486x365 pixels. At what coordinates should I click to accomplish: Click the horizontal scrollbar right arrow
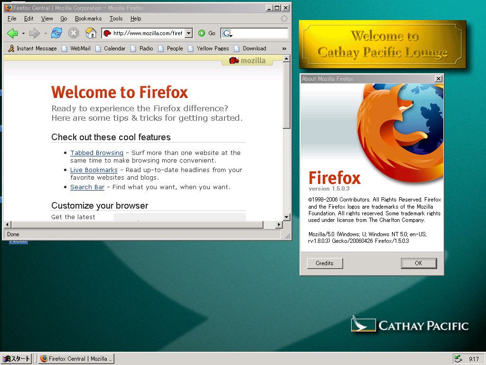[279, 224]
